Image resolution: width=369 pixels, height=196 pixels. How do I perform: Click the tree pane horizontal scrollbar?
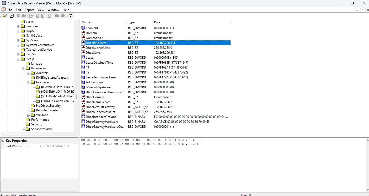[x=31, y=134]
